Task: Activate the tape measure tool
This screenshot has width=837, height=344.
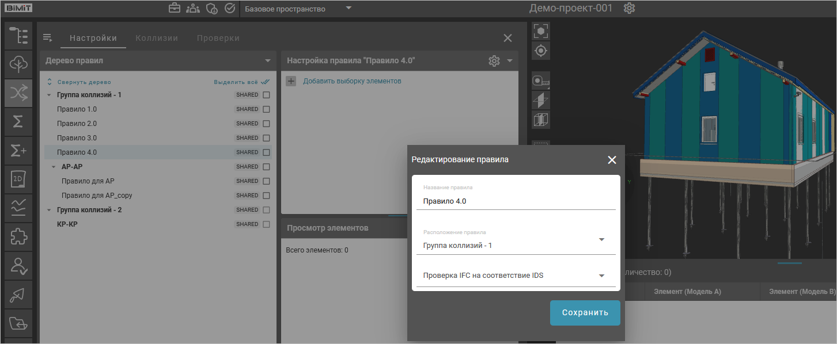Action: pos(541,81)
